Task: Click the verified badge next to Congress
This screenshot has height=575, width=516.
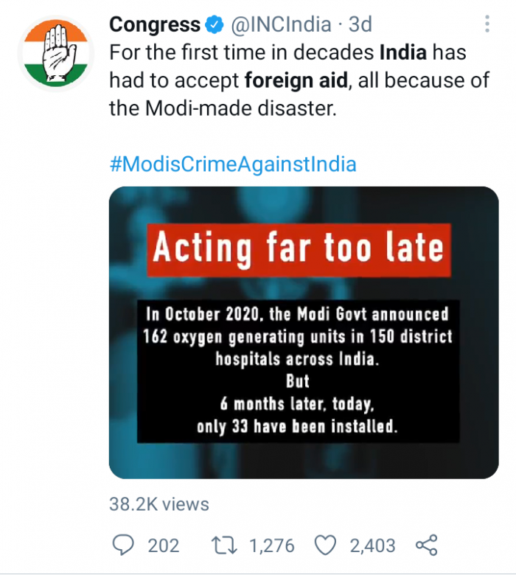Action: click(x=215, y=25)
